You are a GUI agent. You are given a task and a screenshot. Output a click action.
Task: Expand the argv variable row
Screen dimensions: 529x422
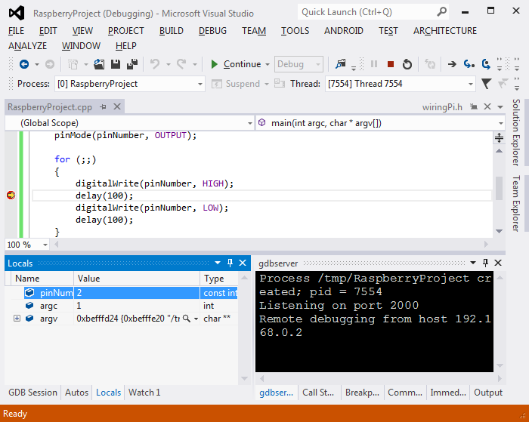[x=17, y=318]
